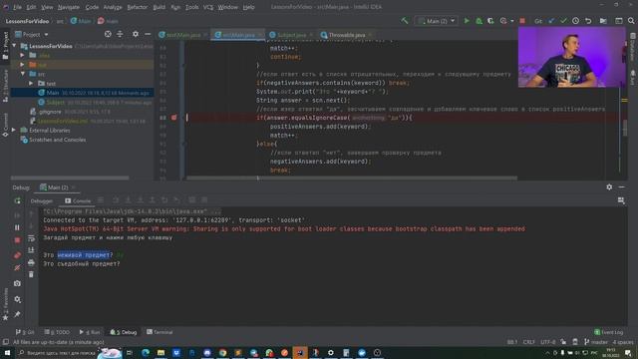Open the VCS menu
The image size is (638, 359).
pyautogui.click(x=208, y=7)
